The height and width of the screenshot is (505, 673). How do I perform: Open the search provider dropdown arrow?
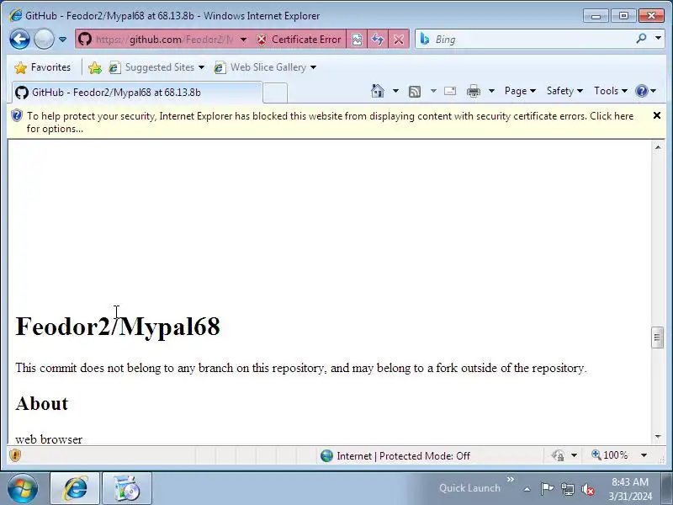(658, 38)
